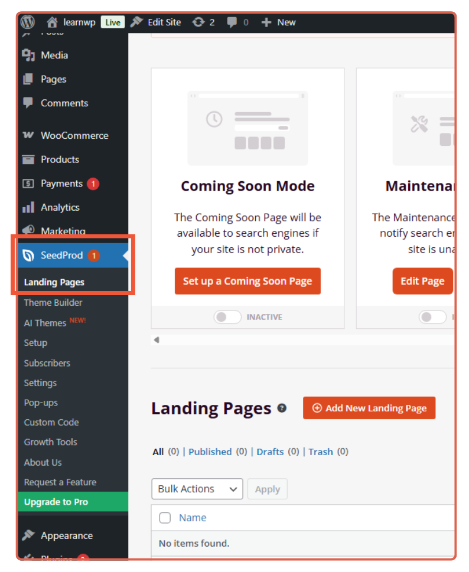
Task: Click the updates refresh icon
Action: tap(198, 22)
